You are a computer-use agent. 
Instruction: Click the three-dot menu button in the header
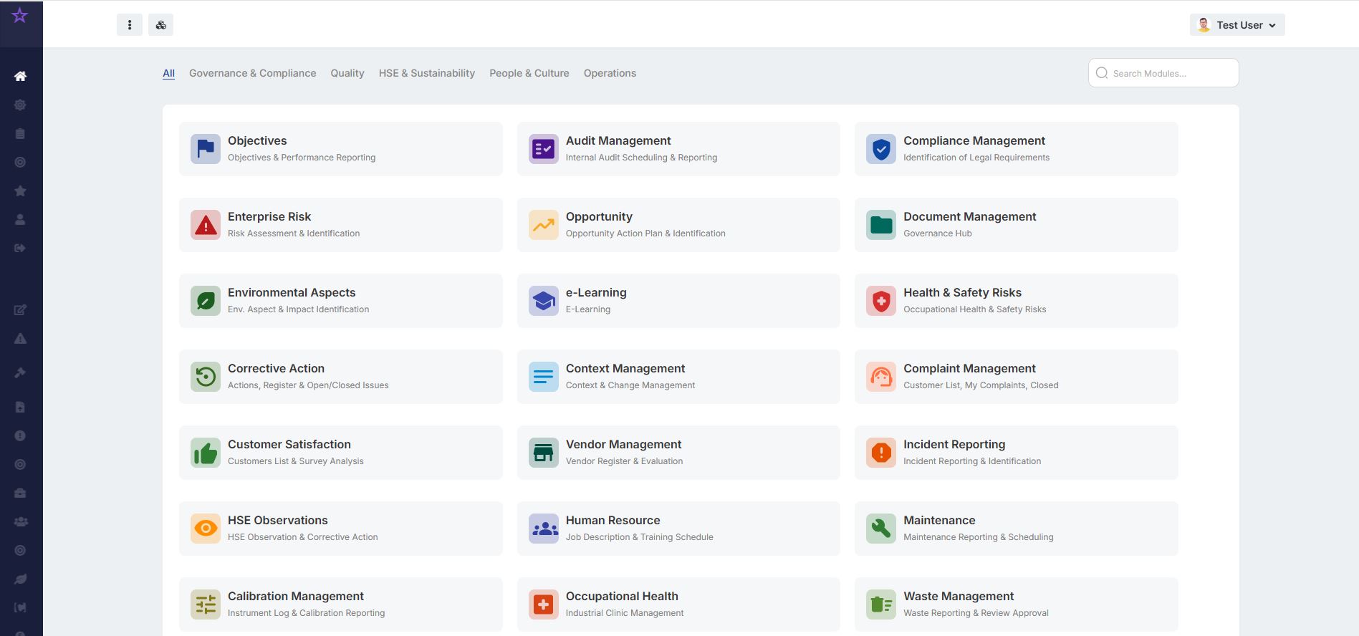[130, 25]
